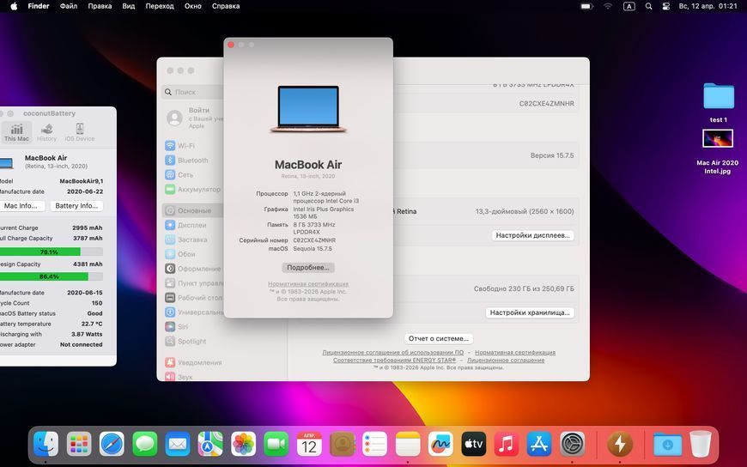The image size is (747, 467).
Task: Open FaceTime app in Dock
Action: (276, 444)
